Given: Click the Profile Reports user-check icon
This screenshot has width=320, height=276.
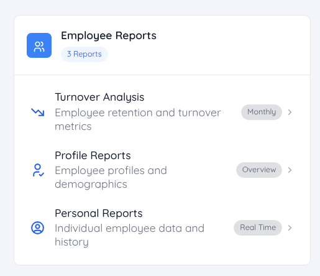Looking at the screenshot, I should [38, 170].
